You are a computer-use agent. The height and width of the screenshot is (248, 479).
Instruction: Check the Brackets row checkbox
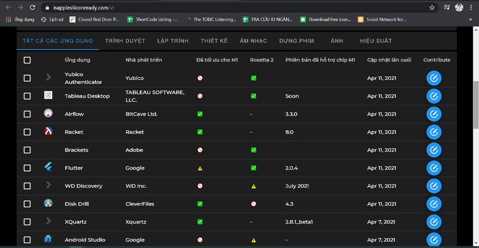coord(27,150)
